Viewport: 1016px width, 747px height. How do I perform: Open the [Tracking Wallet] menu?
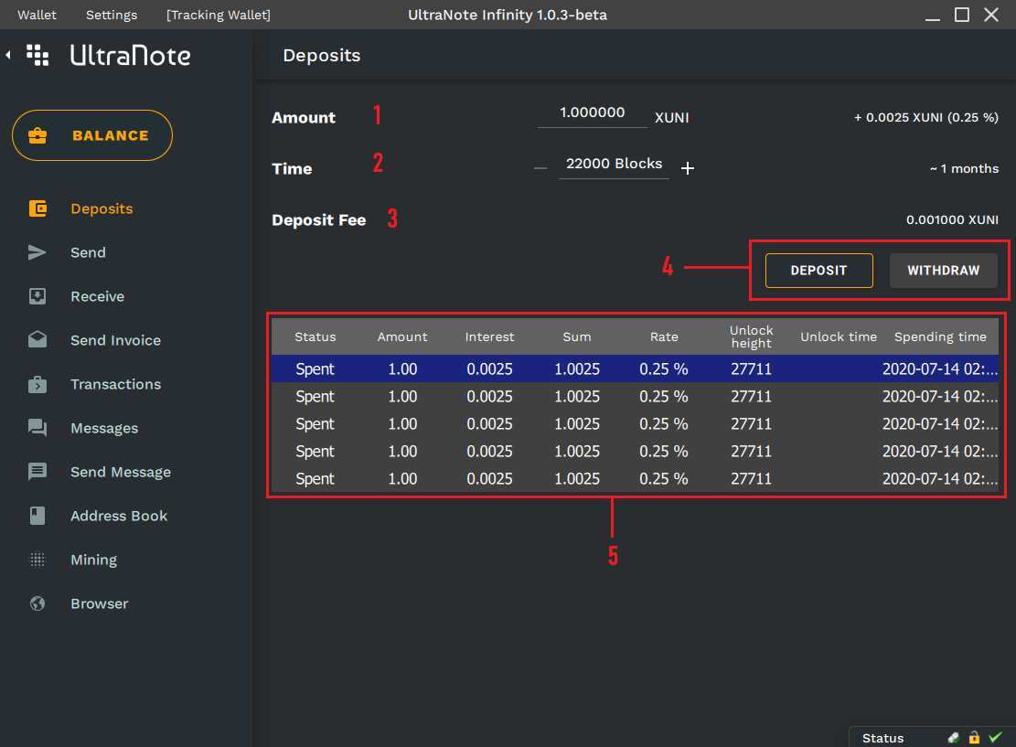coord(219,15)
